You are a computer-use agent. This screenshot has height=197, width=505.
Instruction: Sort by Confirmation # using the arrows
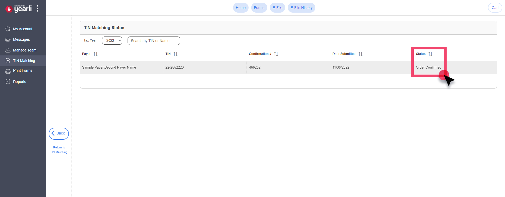point(276,54)
